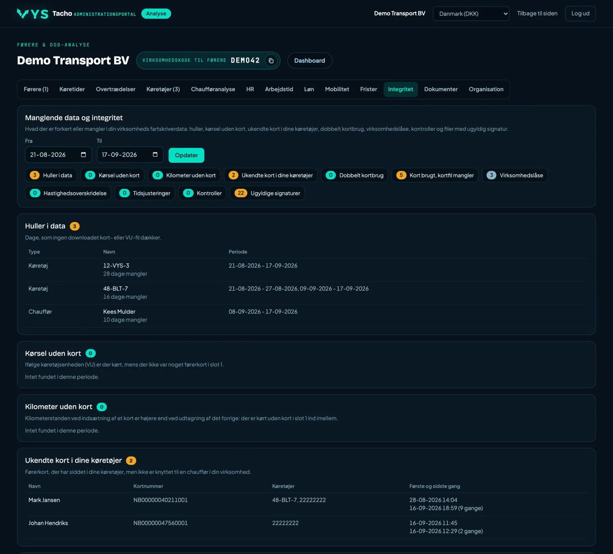Open the Arbejdstid tab
The image size is (613, 554).
pos(279,89)
